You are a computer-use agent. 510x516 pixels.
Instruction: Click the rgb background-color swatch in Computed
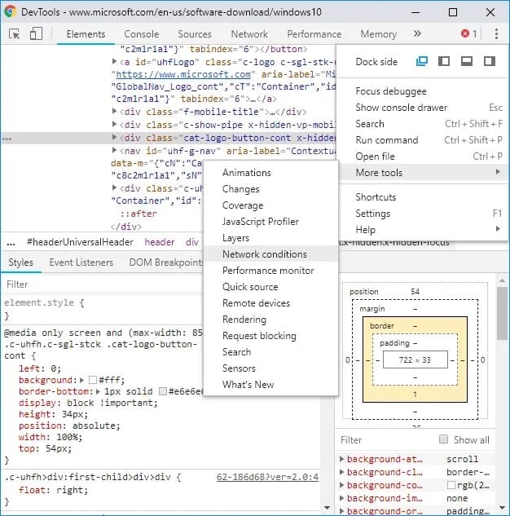click(x=451, y=485)
